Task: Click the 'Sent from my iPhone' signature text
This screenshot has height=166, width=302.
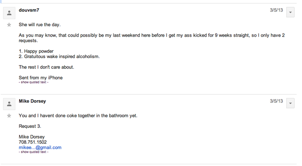Action: coord(41,78)
